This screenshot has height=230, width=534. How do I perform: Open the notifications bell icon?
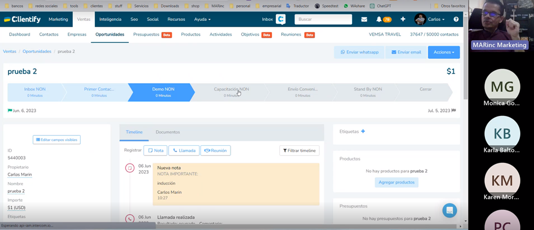pyautogui.click(x=379, y=19)
